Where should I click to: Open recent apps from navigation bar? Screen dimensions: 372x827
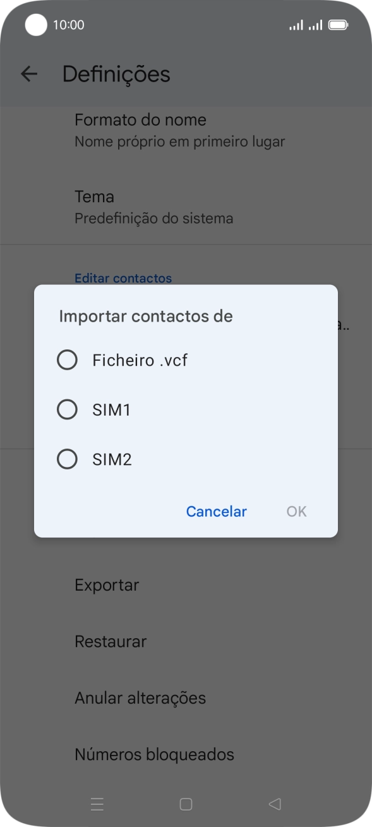pos(97,804)
